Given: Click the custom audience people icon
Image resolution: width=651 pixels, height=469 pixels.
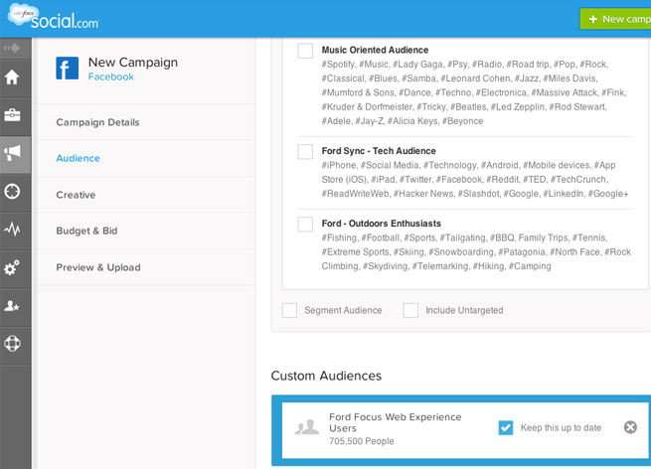Looking at the screenshot, I should (x=307, y=427).
